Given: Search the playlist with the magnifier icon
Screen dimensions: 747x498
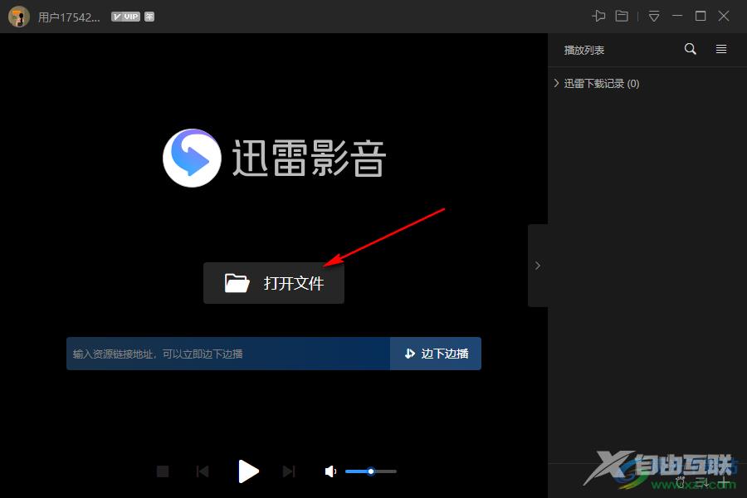Looking at the screenshot, I should pos(691,49).
